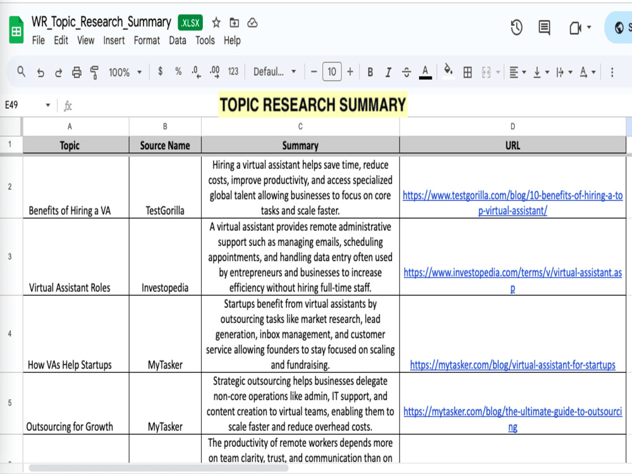Open the Default font dropdown
Screen dimensions: 632x474
[274, 72]
